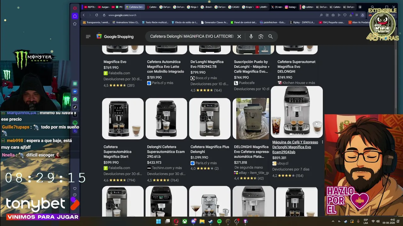Open the Magnifica Evo $769.990 listing

tap(115, 62)
